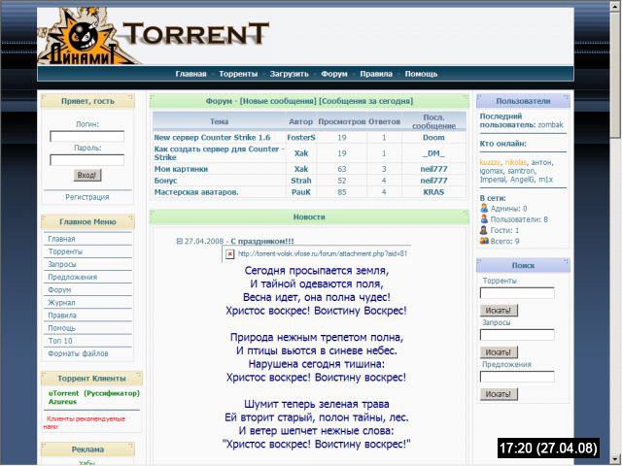Click the Всего total users icon
622x466 pixels.
click(x=484, y=241)
